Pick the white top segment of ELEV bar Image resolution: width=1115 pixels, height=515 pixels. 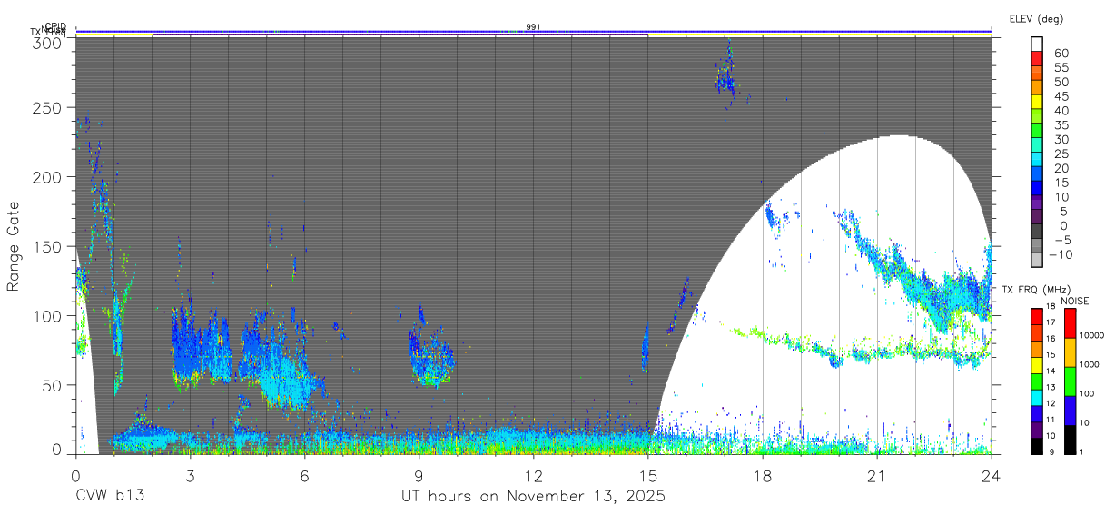(x=1037, y=45)
